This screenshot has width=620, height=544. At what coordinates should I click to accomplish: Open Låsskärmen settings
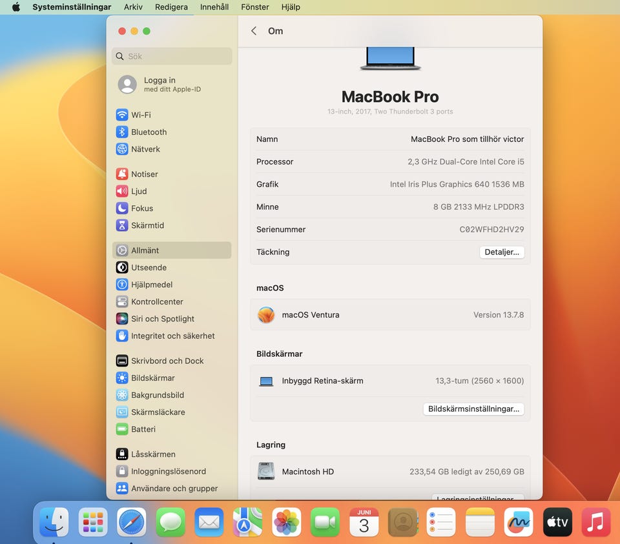coord(172,454)
